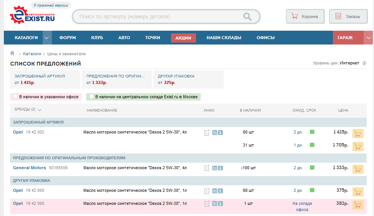374x216 pixels.
Task: Open price level info icon near Интернет
Action: [364, 63]
